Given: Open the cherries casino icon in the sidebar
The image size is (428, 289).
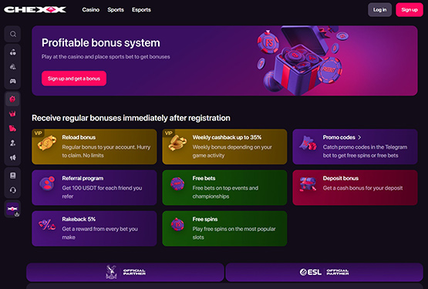Looking at the screenshot, I should pos(13,52).
